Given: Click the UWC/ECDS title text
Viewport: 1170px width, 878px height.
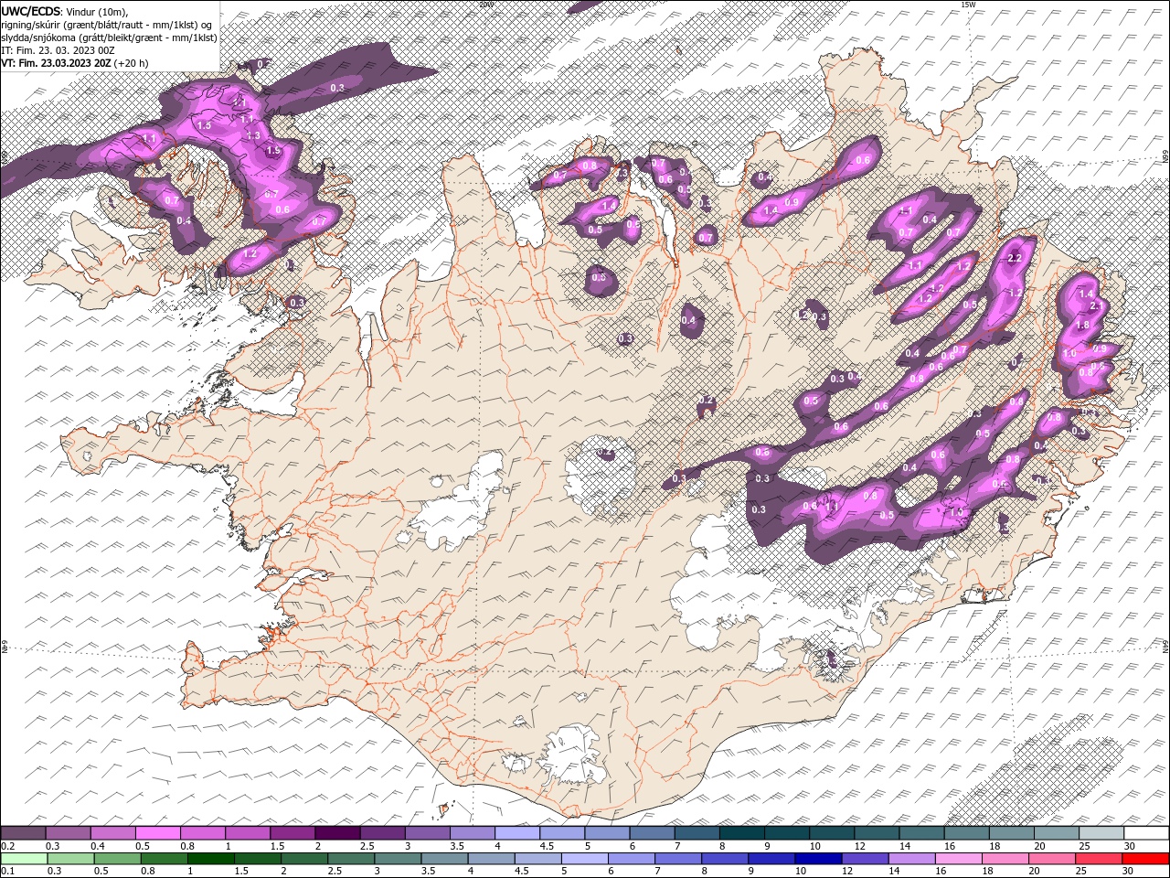Looking at the screenshot, I should [x=32, y=10].
